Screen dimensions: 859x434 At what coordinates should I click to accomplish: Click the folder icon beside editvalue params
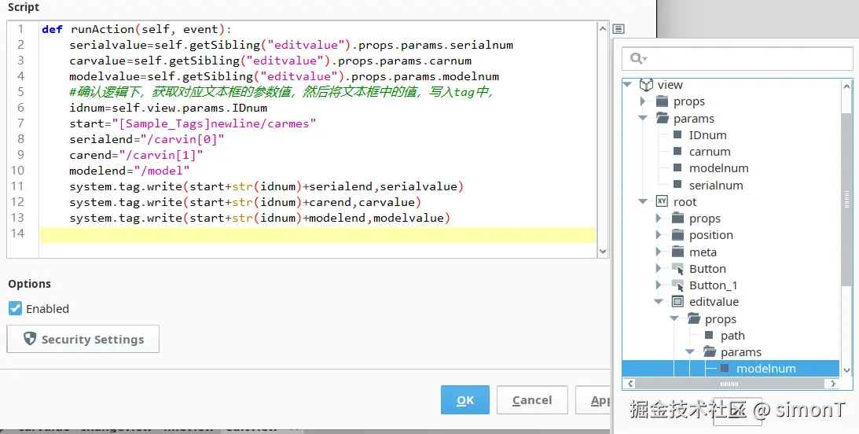(710, 351)
